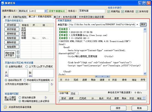Click the 速度 column header in download list
This screenshot has width=152, height=112.
click(102, 80)
